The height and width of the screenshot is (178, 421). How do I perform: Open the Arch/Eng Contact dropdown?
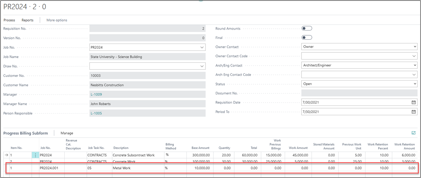(415, 65)
